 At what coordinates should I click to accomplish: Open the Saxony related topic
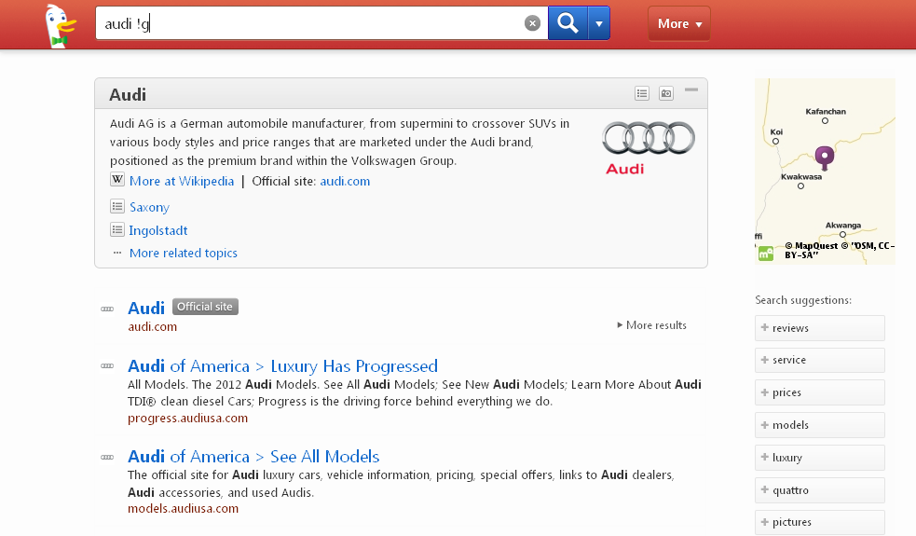click(149, 208)
